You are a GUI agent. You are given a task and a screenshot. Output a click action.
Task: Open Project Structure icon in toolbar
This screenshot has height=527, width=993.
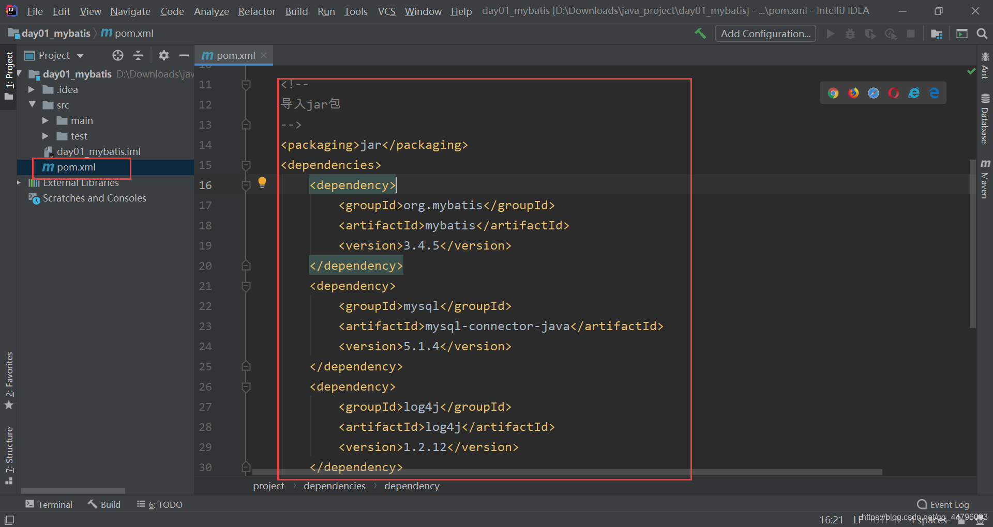click(937, 34)
